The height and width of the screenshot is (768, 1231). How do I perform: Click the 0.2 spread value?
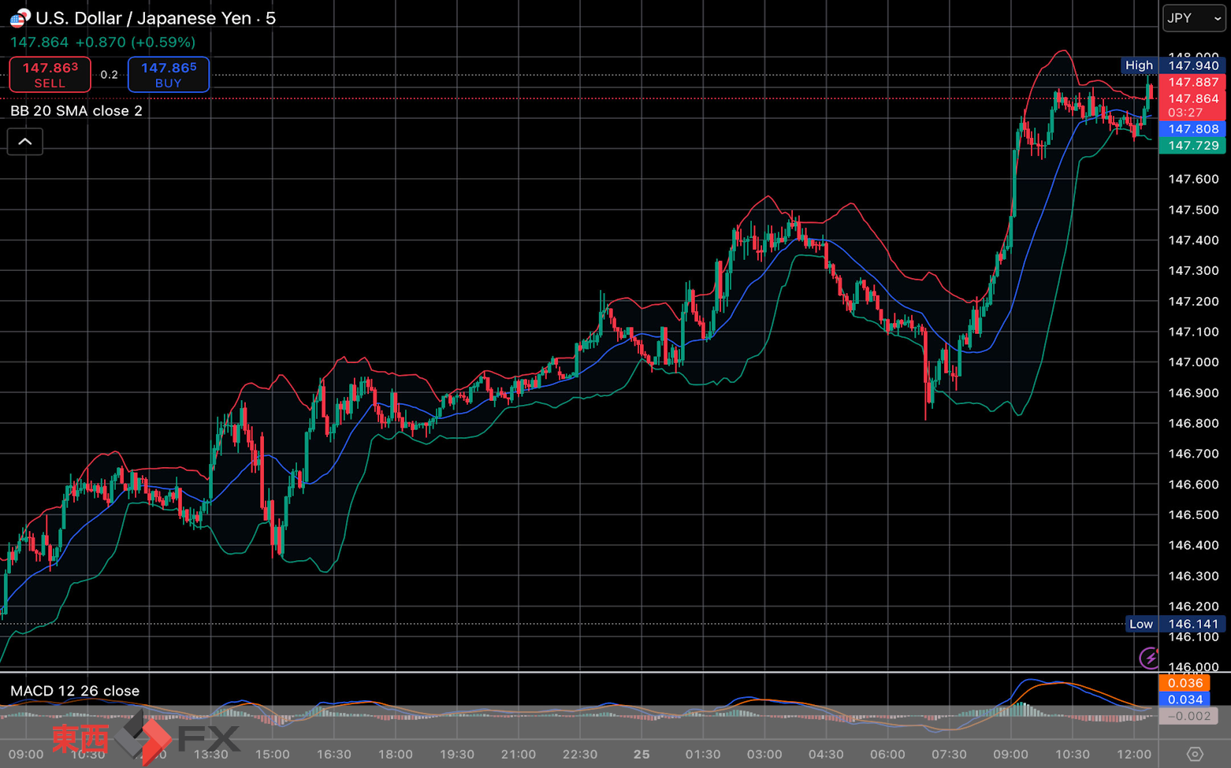pos(109,75)
